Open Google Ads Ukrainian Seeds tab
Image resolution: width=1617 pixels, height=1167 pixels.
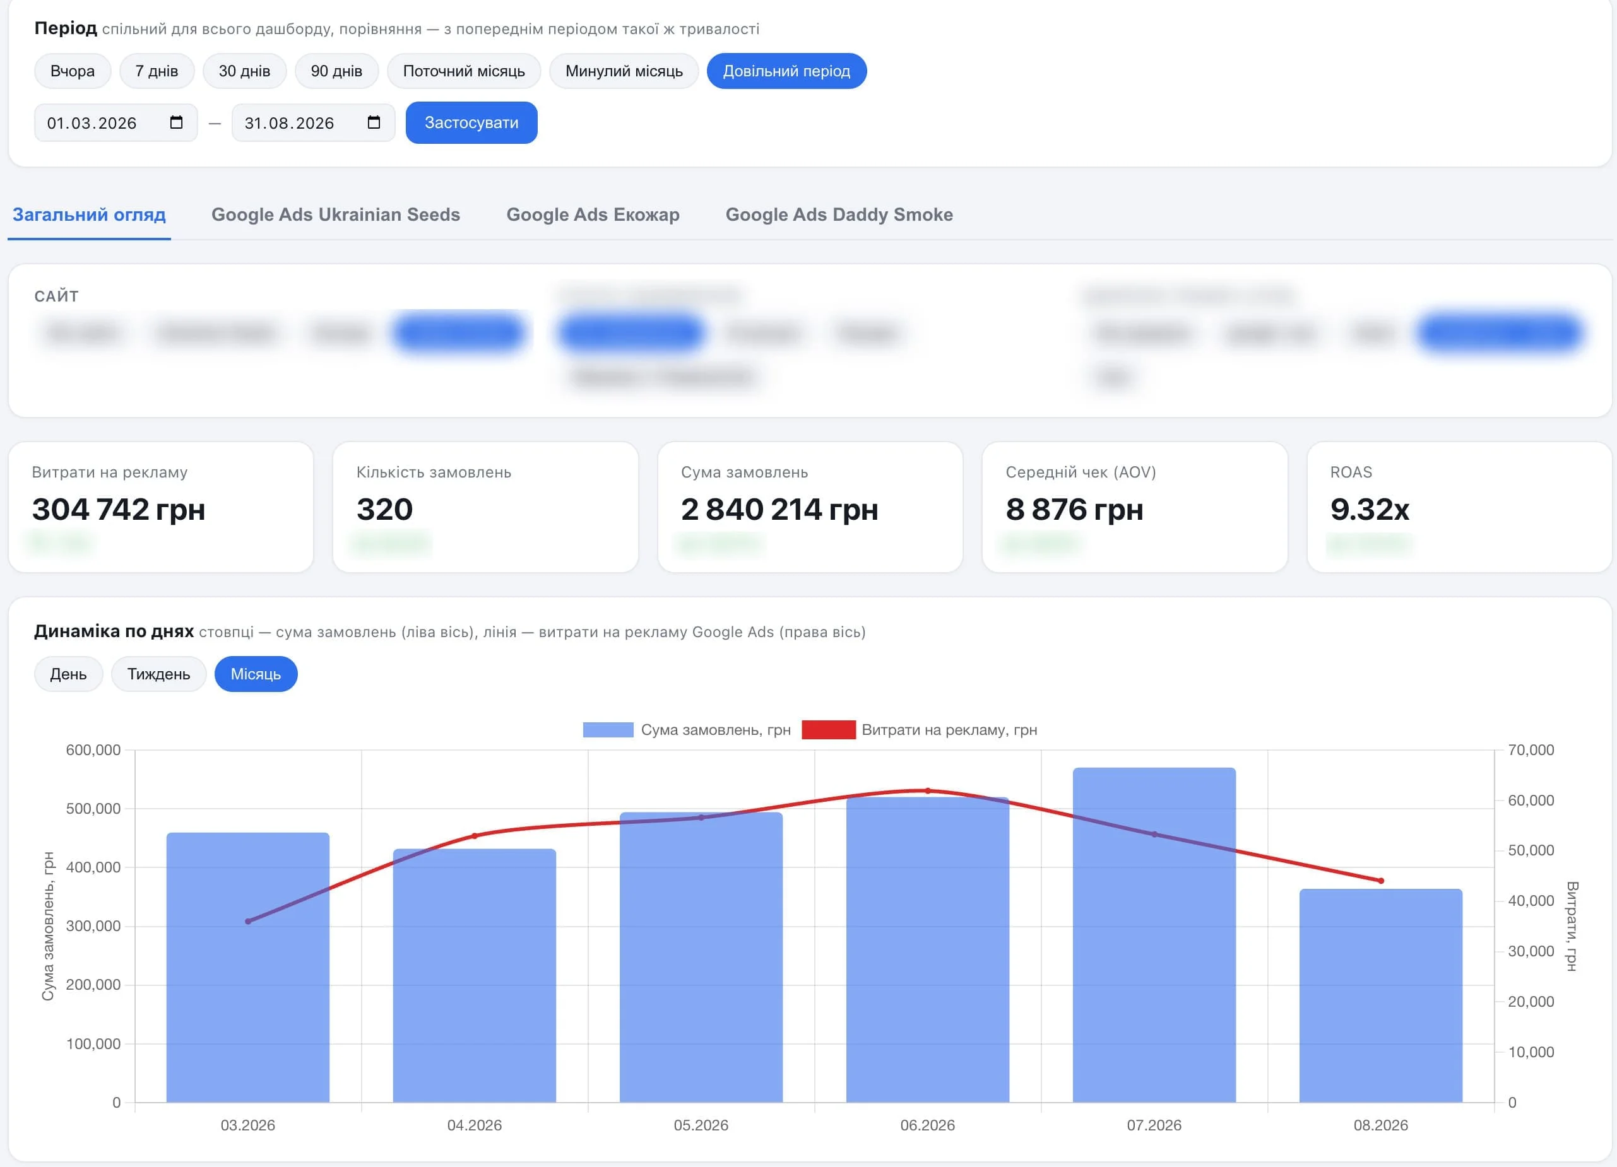pos(336,214)
